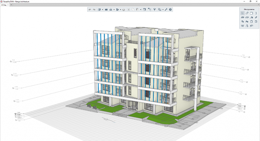Select the arrow selection tool
Image resolution: width=260 pixels, height=141 pixels.
click(x=242, y=13)
